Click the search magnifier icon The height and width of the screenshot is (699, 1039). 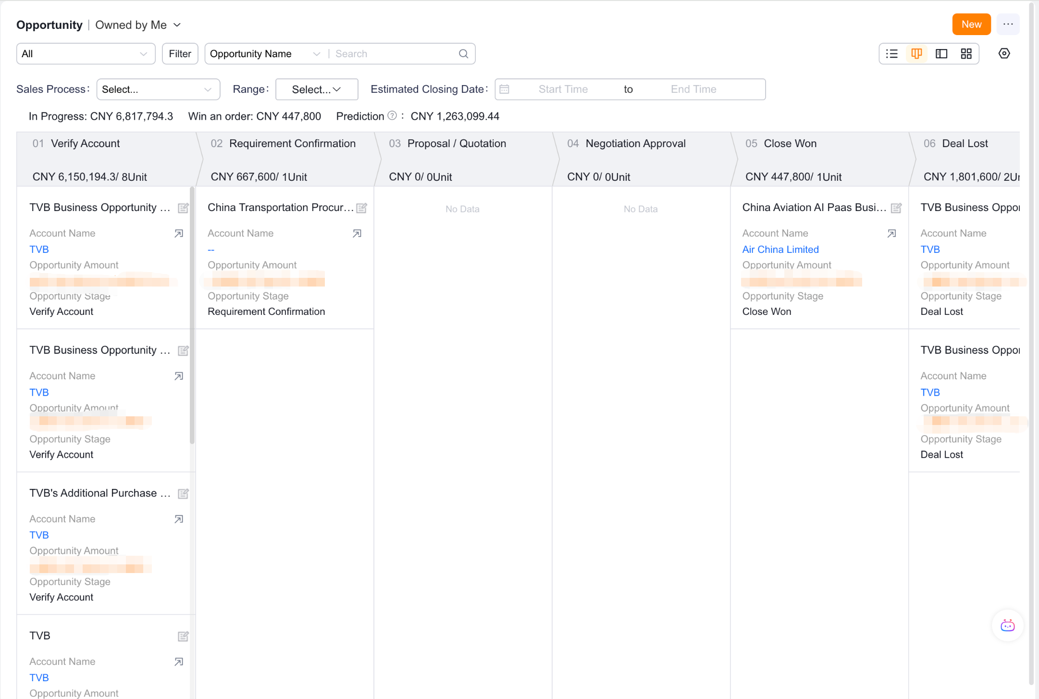463,54
